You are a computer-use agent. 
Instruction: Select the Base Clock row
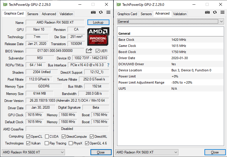171,40
